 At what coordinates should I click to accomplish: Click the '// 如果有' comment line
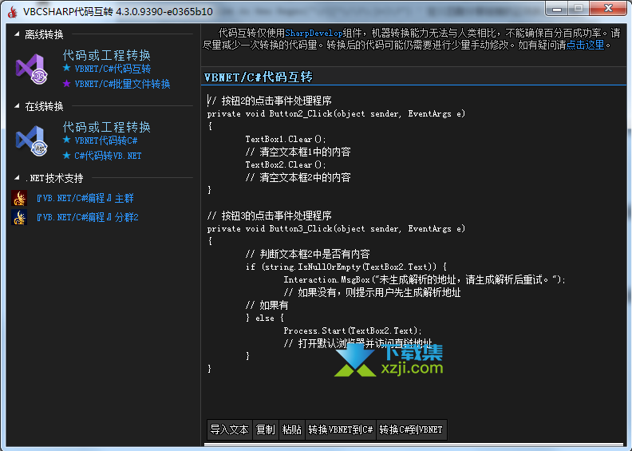tap(267, 305)
